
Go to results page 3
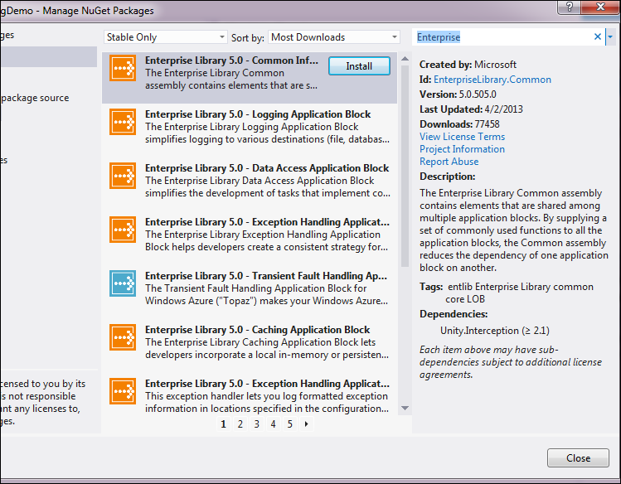coord(257,424)
